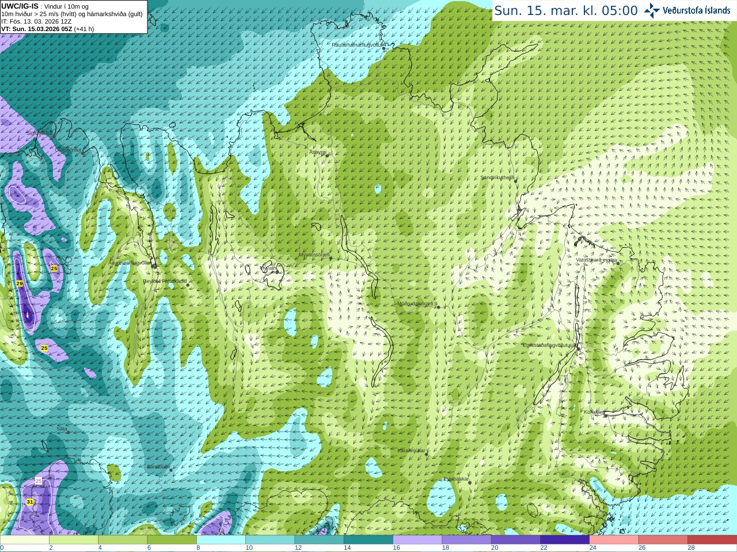This screenshot has width=737, height=552.
Task: Click the light pink 24–26 legend swatch
Action: coord(614,540)
